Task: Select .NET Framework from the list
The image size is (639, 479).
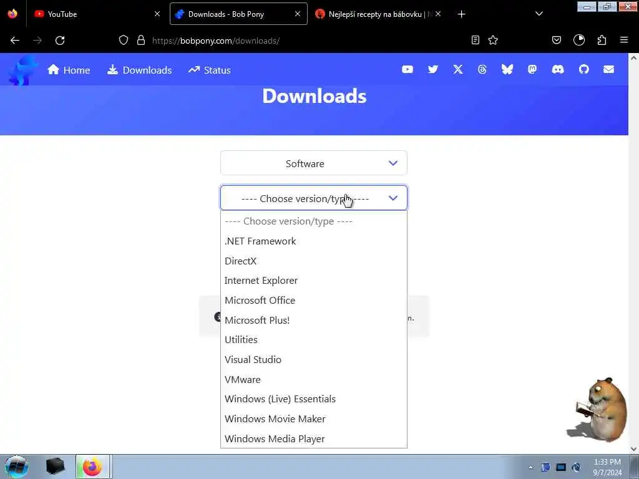Action: click(x=314, y=241)
